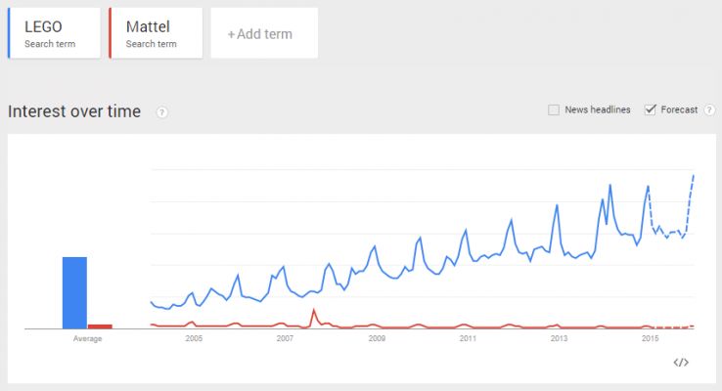
Task: Click the Interest over time heading
Action: click(74, 111)
